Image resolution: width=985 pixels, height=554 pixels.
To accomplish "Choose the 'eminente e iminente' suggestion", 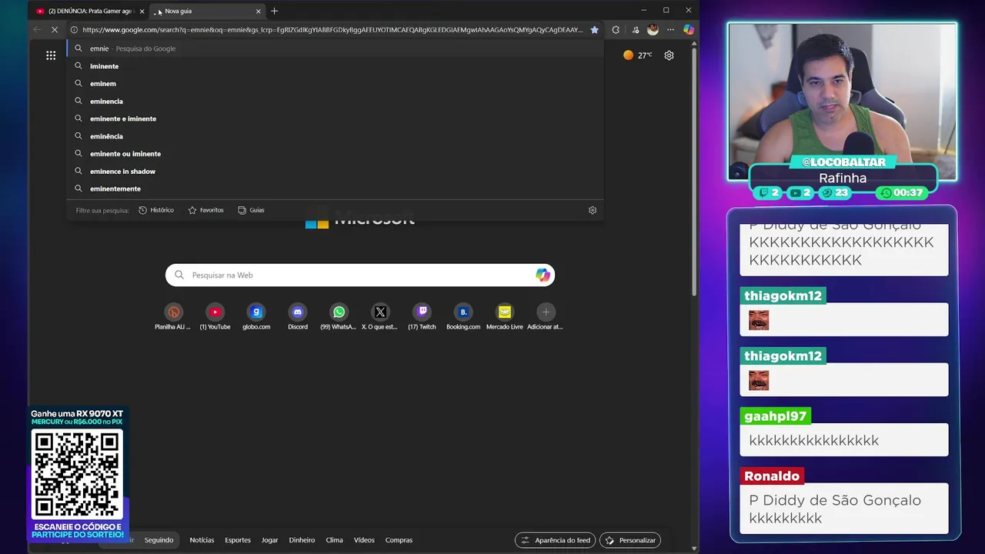I will (x=335, y=118).
